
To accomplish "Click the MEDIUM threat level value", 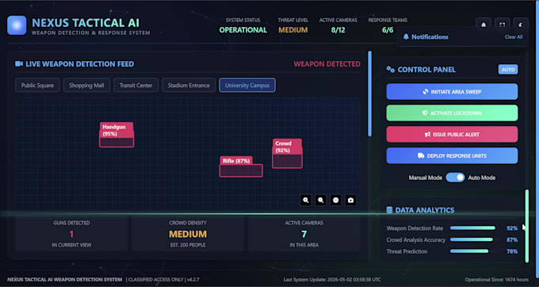I will [x=292, y=30].
